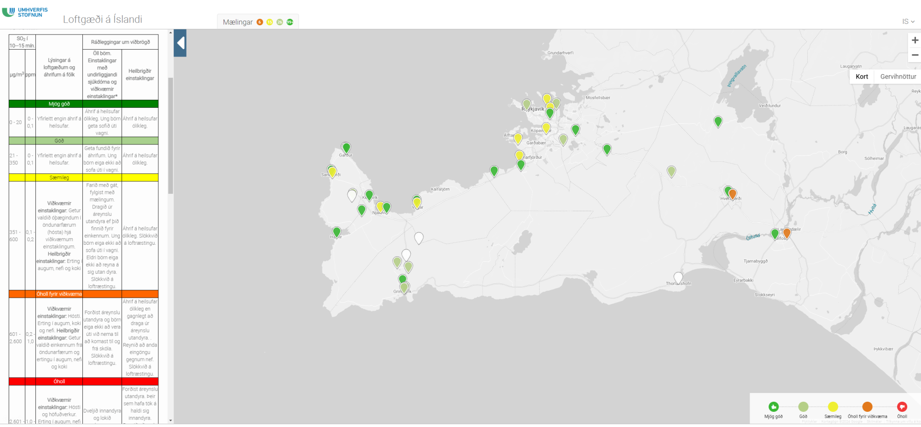Switch map to Kort view
This screenshot has width=921, height=427.
point(862,76)
